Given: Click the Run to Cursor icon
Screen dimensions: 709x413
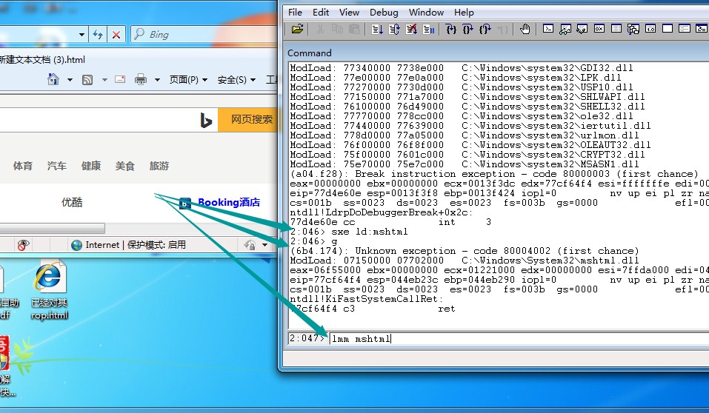Looking at the screenshot, I should tap(502, 30).
